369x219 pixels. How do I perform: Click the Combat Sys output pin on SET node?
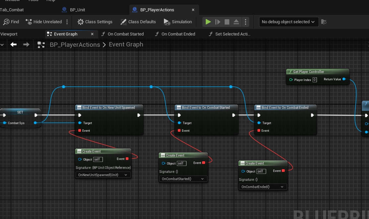pos(35,123)
